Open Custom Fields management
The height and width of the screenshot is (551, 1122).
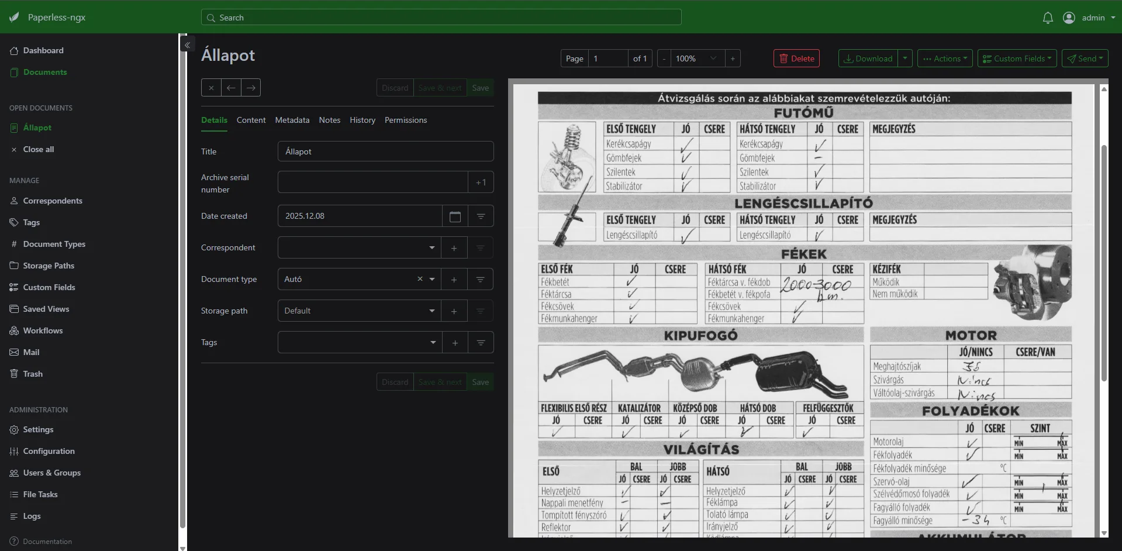pyautogui.click(x=49, y=287)
